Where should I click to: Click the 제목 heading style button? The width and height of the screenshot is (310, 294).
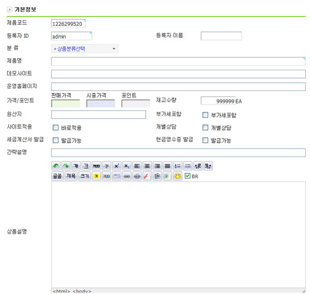click(70, 176)
